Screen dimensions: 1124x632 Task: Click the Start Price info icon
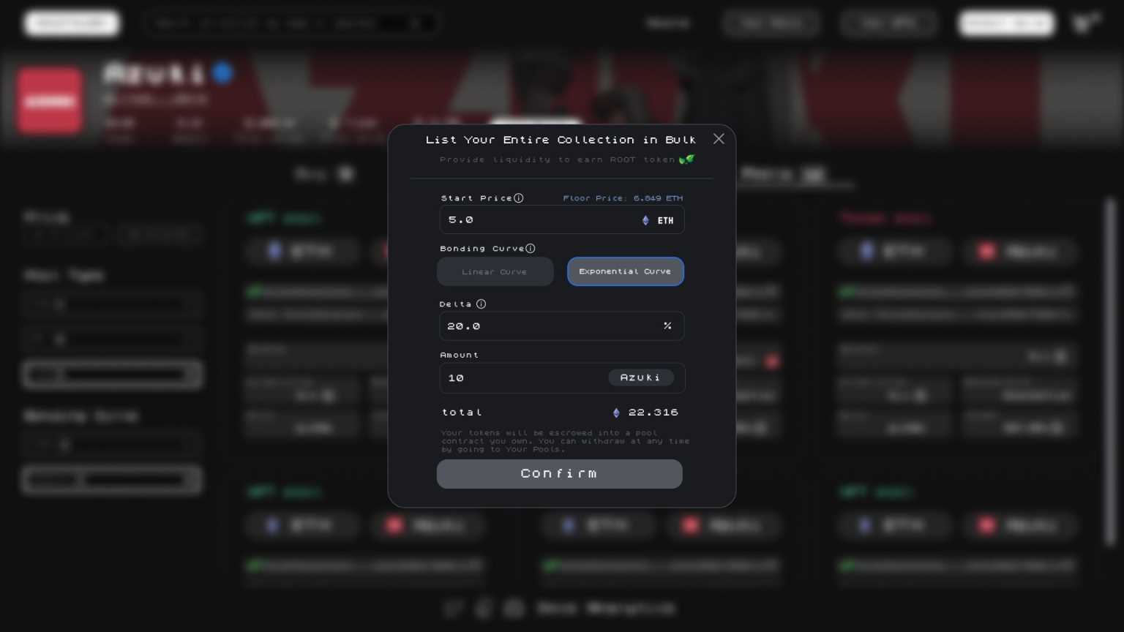pyautogui.click(x=519, y=198)
